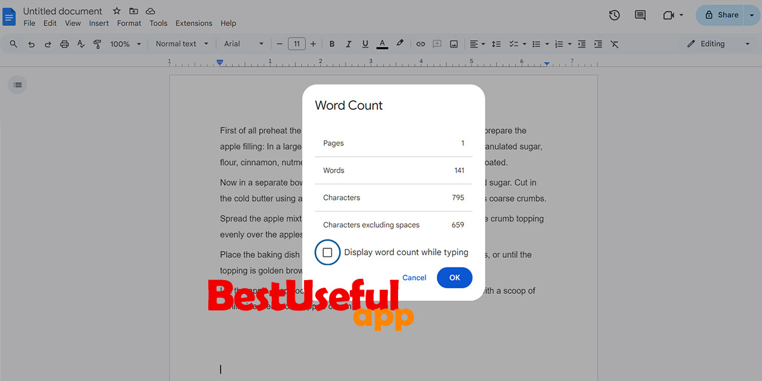Open the zoom 100% dropdown

(x=126, y=44)
